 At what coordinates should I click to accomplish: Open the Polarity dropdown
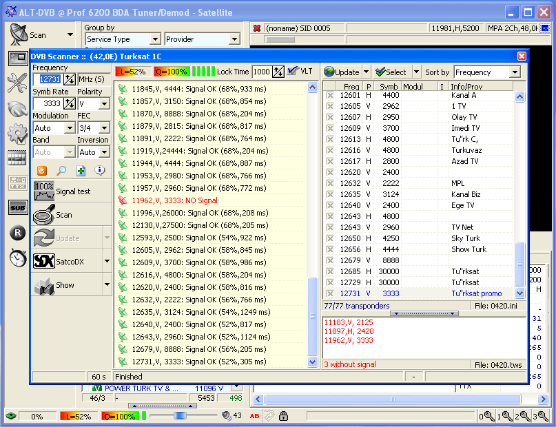[104, 104]
